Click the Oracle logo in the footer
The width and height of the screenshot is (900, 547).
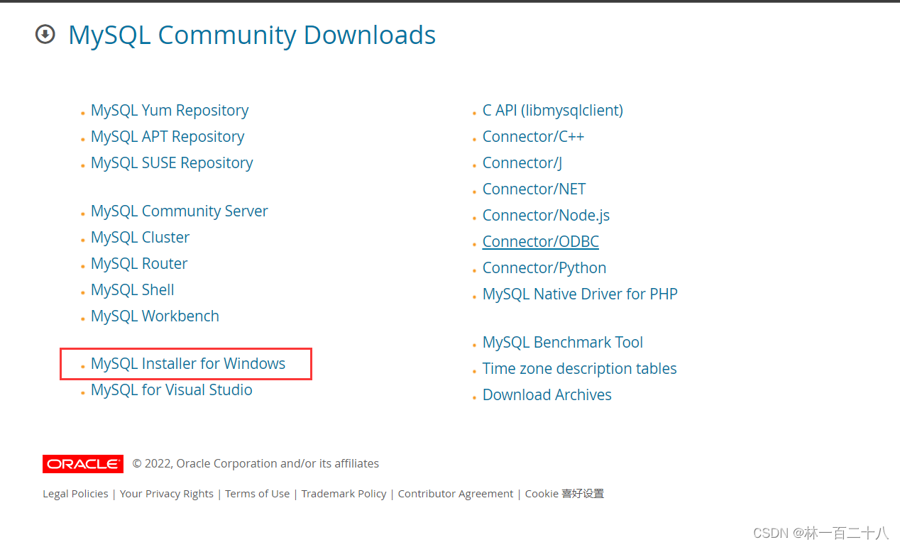(83, 464)
